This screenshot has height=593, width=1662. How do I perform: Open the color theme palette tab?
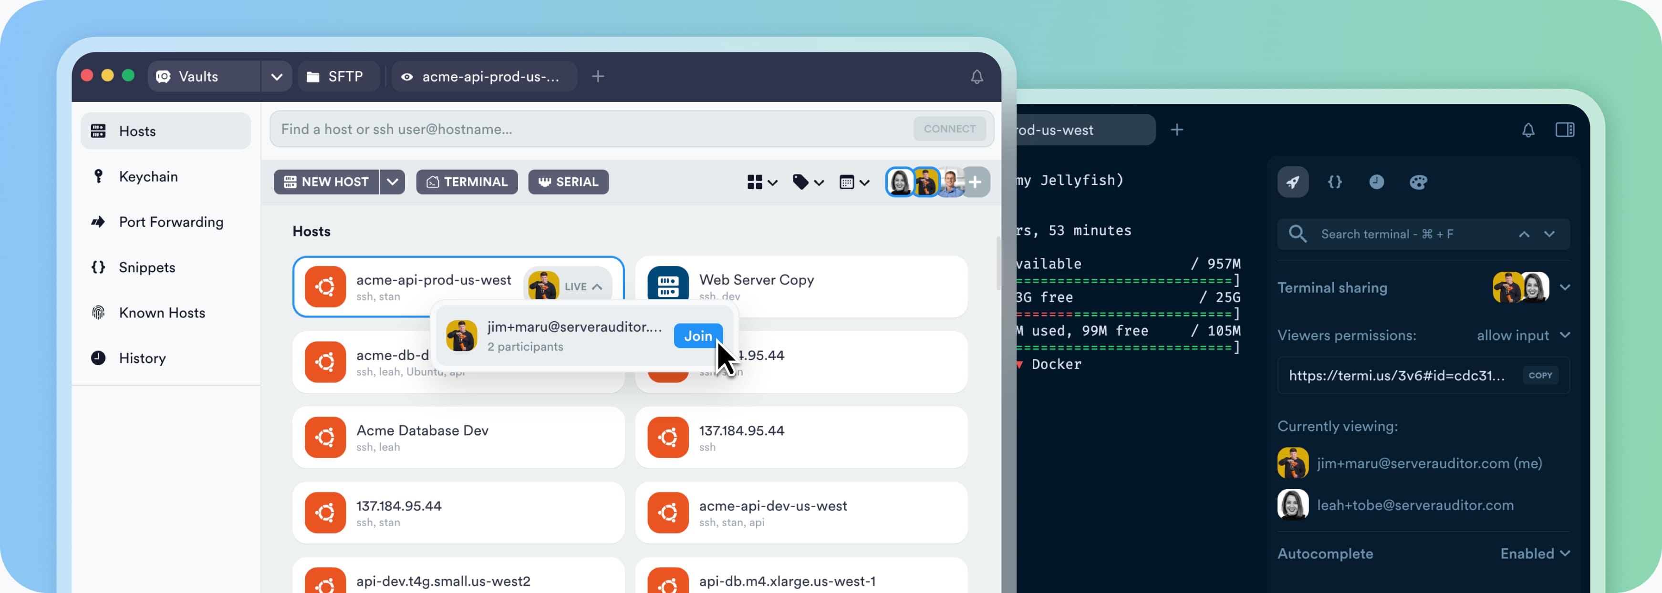pyautogui.click(x=1418, y=182)
